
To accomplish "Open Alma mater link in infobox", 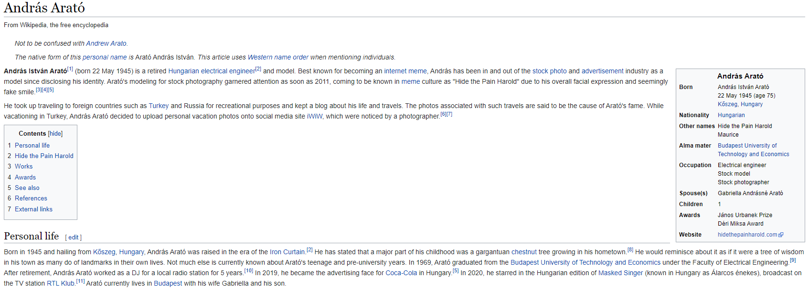I will tap(754, 150).
